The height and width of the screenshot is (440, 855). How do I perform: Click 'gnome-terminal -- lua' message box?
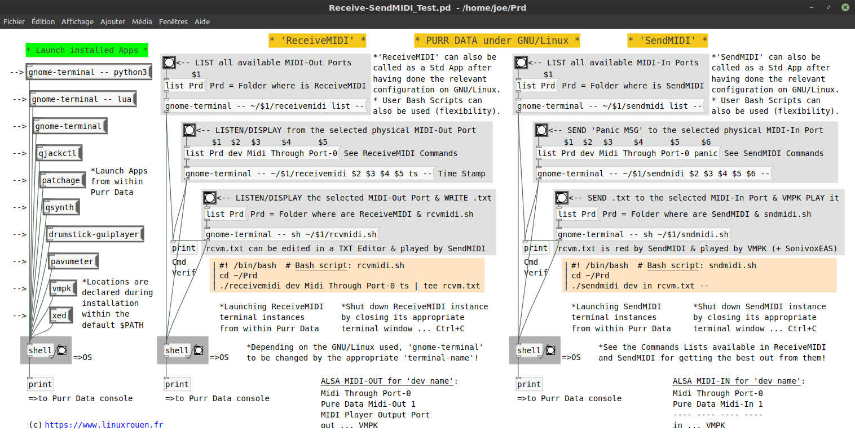pyautogui.click(x=83, y=100)
